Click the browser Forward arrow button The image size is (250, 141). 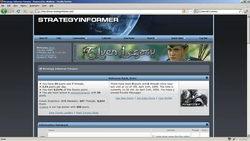(10, 11)
